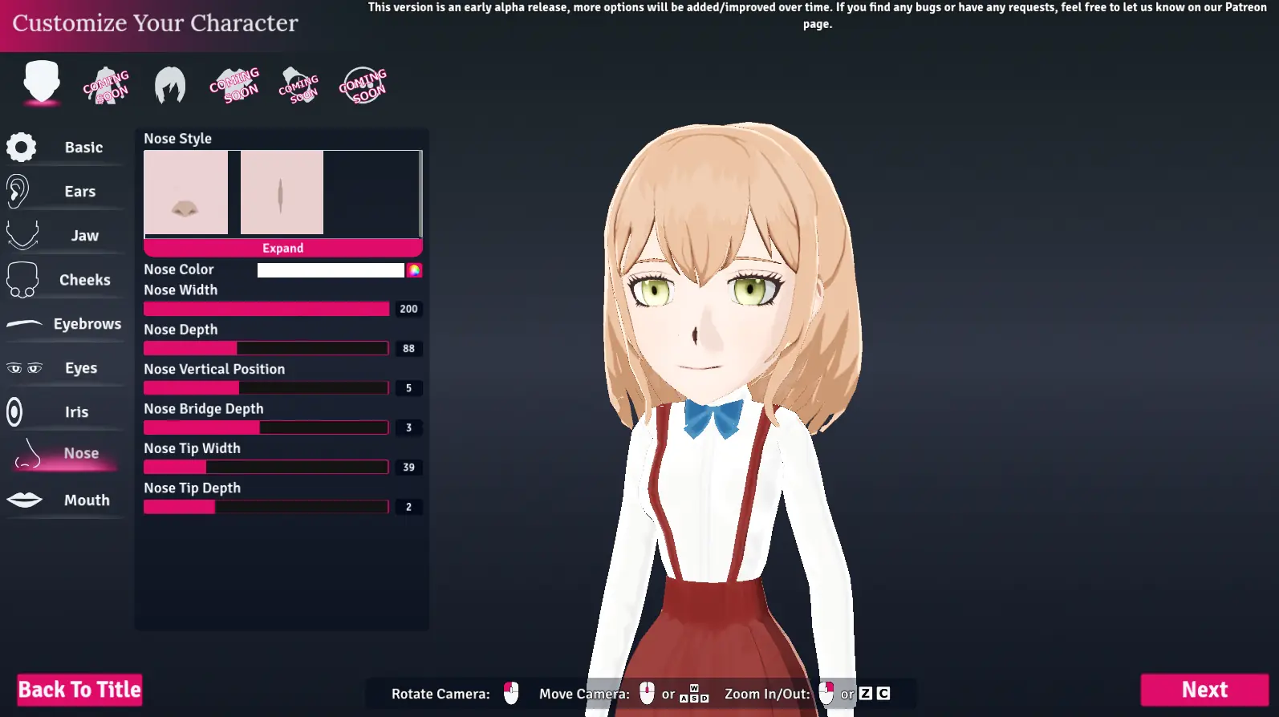Select the Jaw outline icon
This screenshot has width=1279, height=717.
coord(22,235)
